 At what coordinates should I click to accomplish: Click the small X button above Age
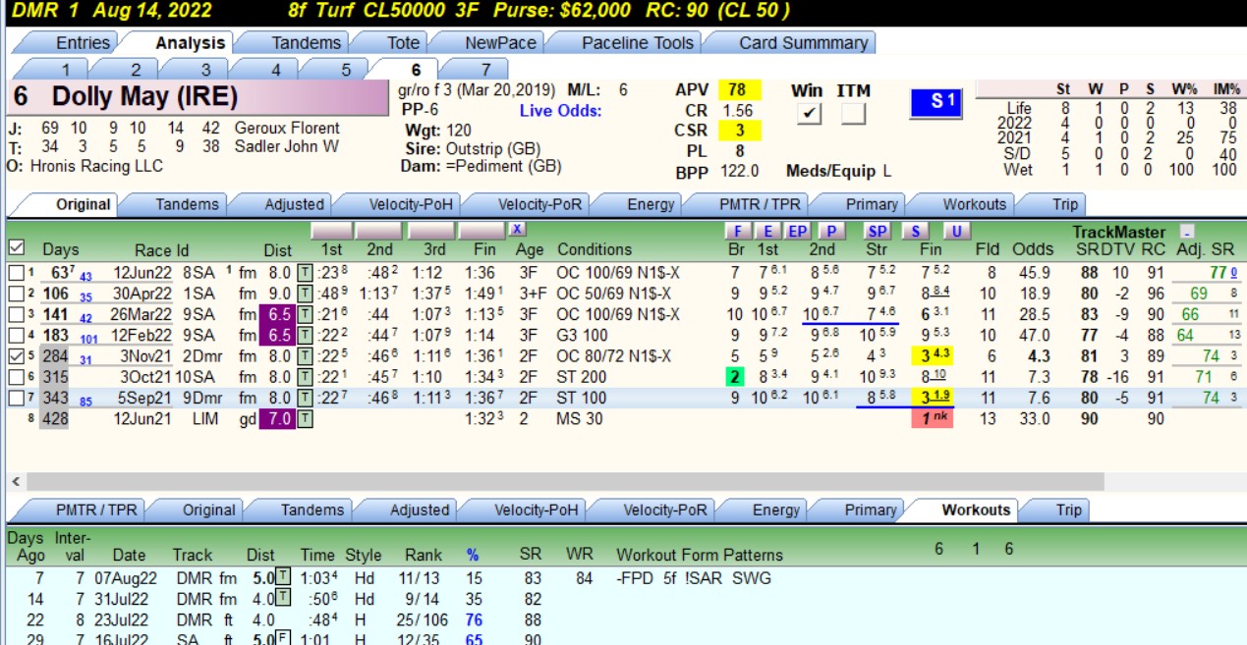[517, 229]
